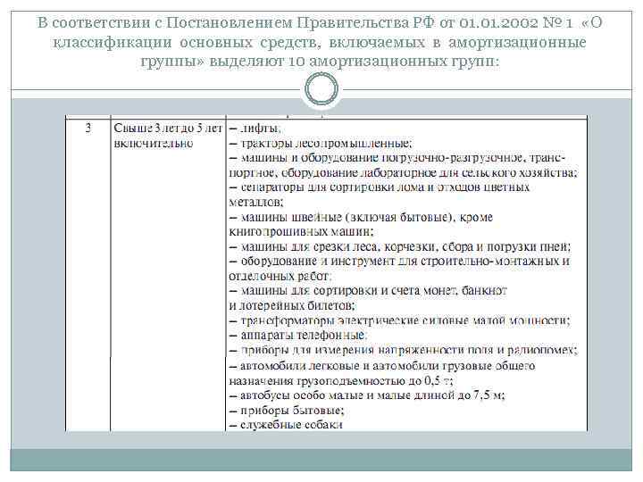Viewport: 643px width, 482px height.
Task: Select the line 'сепараторы для сортировки лома'
Action: point(380,187)
